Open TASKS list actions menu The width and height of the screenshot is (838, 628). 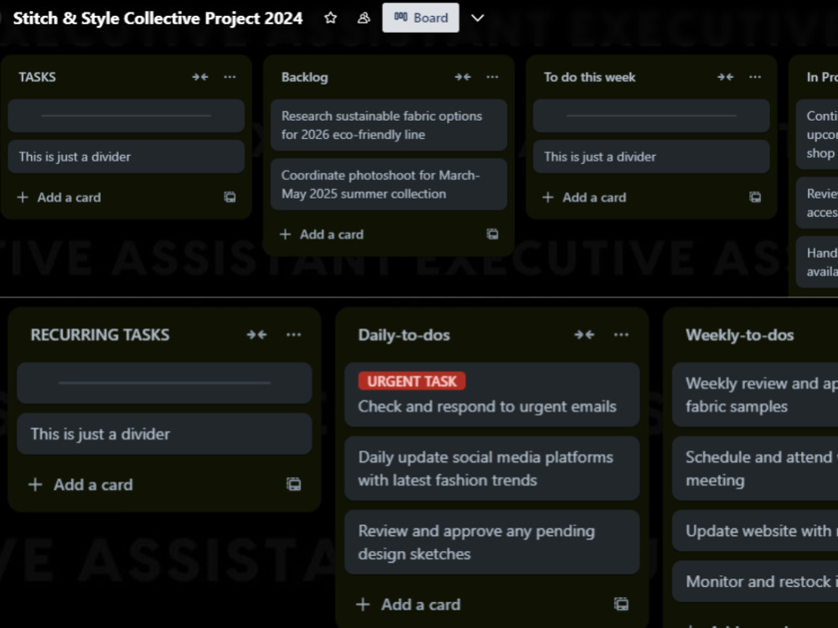[230, 77]
